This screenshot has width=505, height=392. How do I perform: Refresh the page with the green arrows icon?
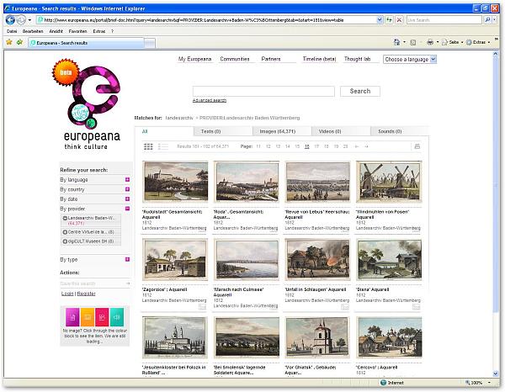tap(390, 20)
